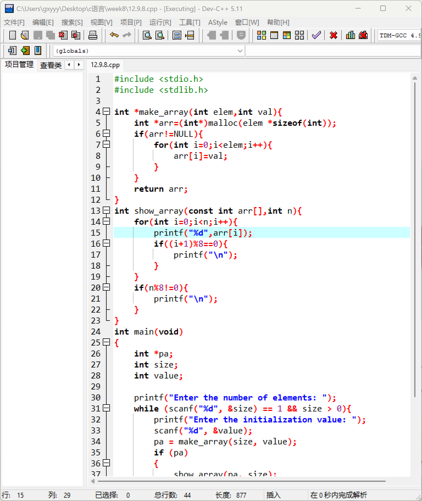The image size is (422, 501).
Task: Click the Run program window icon
Action: [x=274, y=35]
